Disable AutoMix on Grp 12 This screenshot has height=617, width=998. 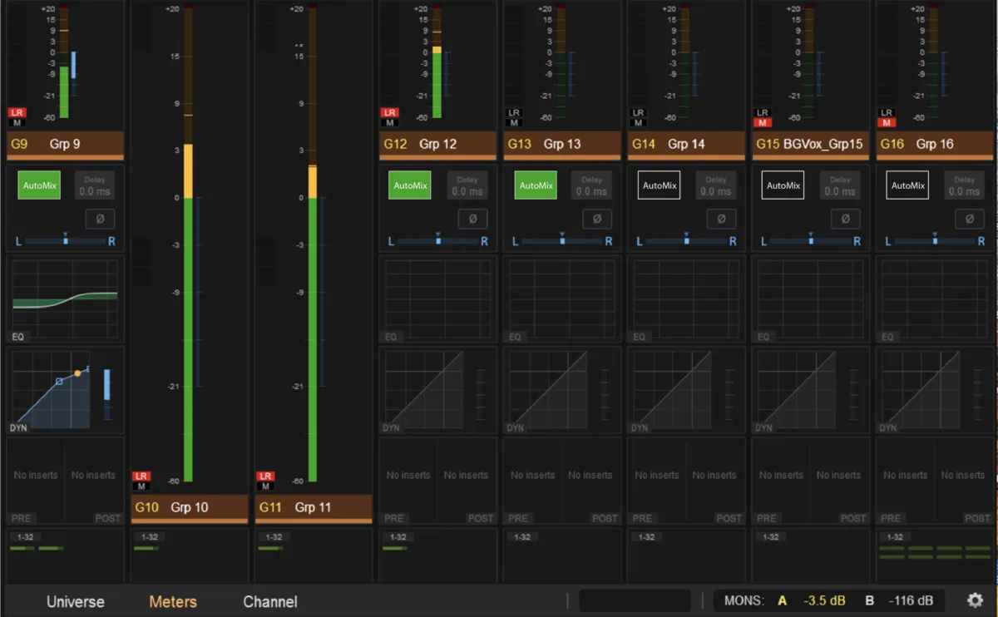[x=410, y=185]
